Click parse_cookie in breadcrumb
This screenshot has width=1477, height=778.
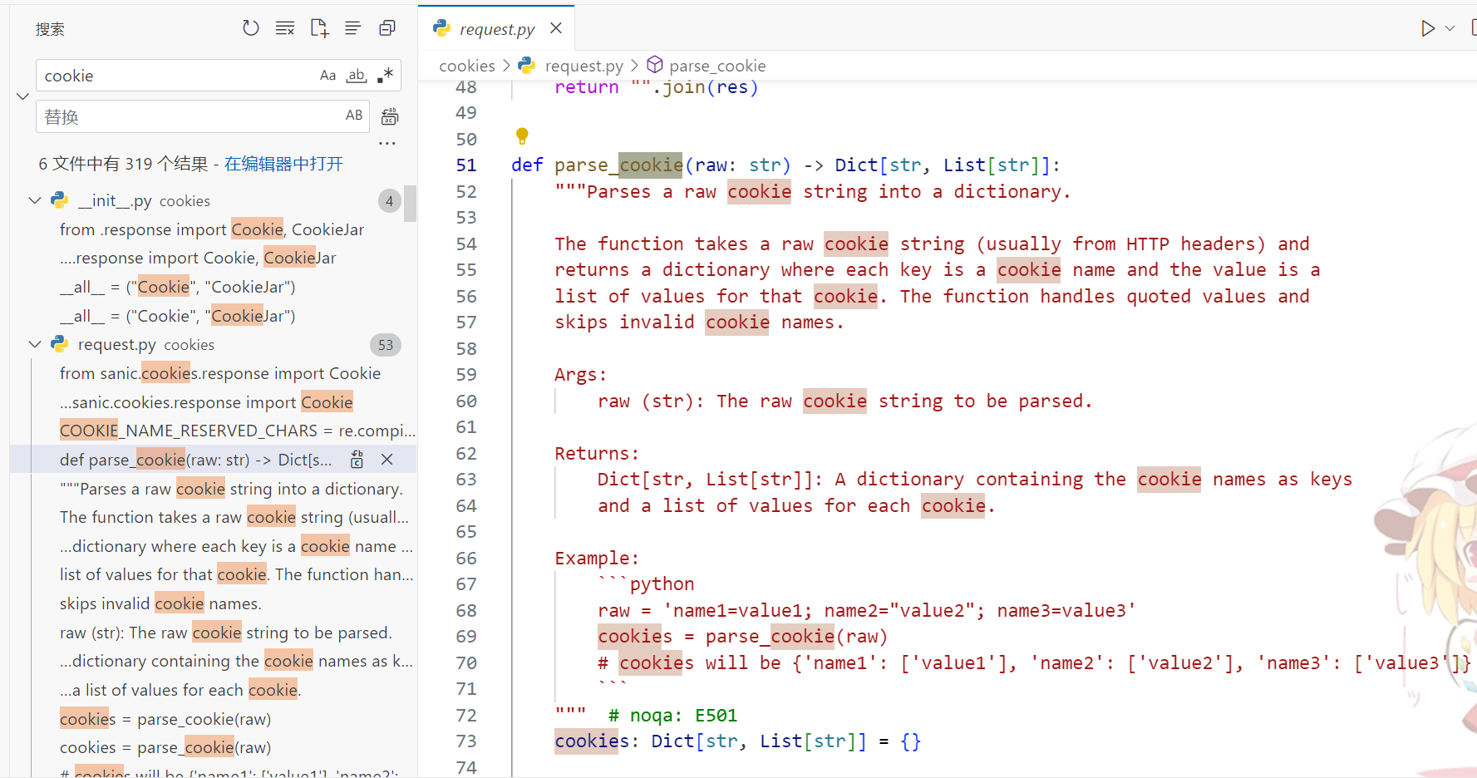[717, 66]
